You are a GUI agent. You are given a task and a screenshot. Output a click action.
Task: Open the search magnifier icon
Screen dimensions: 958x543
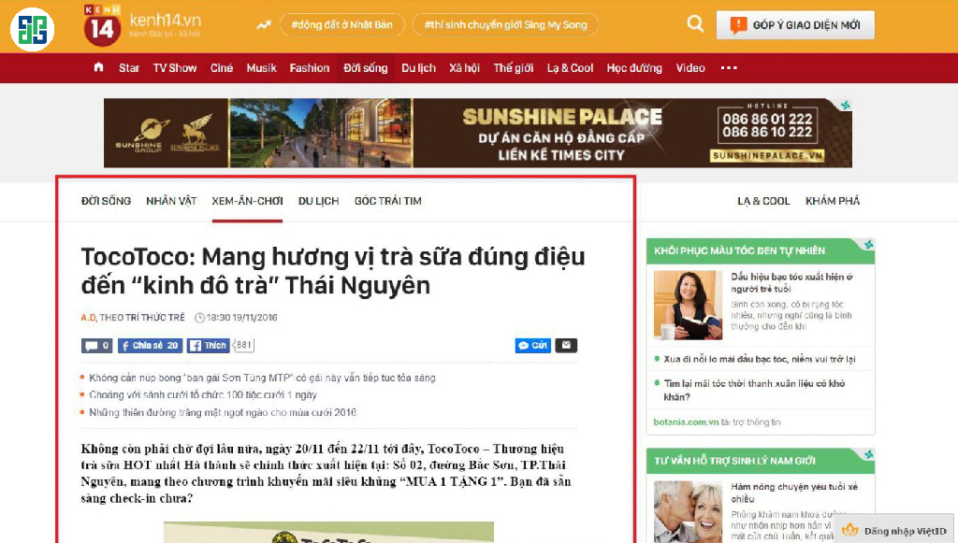coord(695,24)
